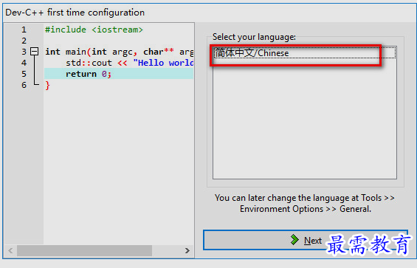The width and height of the screenshot is (417, 268).
Task: Click the #include <iostream> line
Action: click(x=94, y=30)
